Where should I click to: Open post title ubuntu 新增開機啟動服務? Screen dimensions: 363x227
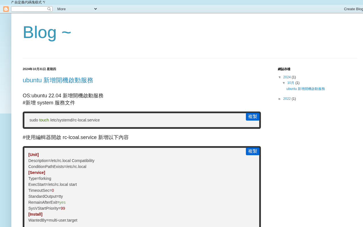tap(58, 80)
